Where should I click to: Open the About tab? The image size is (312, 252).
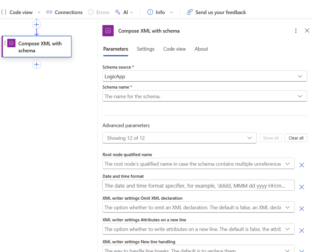pos(201,49)
